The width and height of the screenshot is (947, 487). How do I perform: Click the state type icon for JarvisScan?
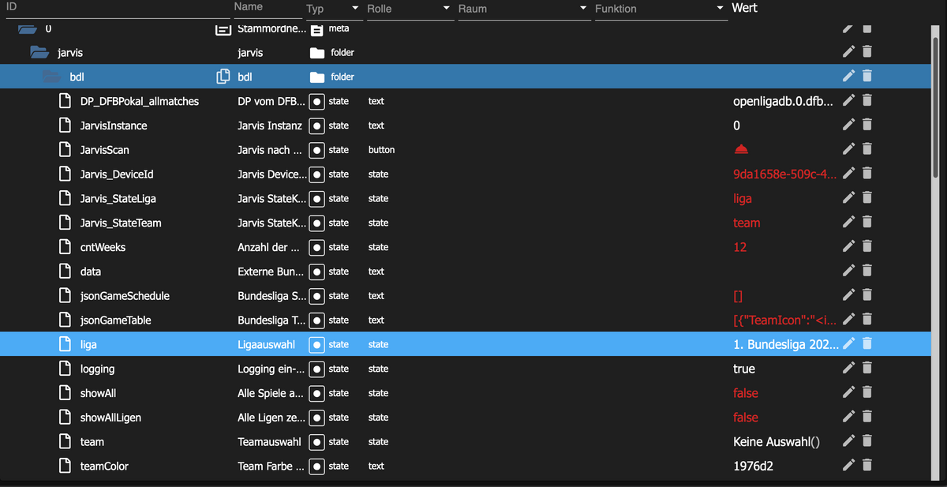coord(316,150)
